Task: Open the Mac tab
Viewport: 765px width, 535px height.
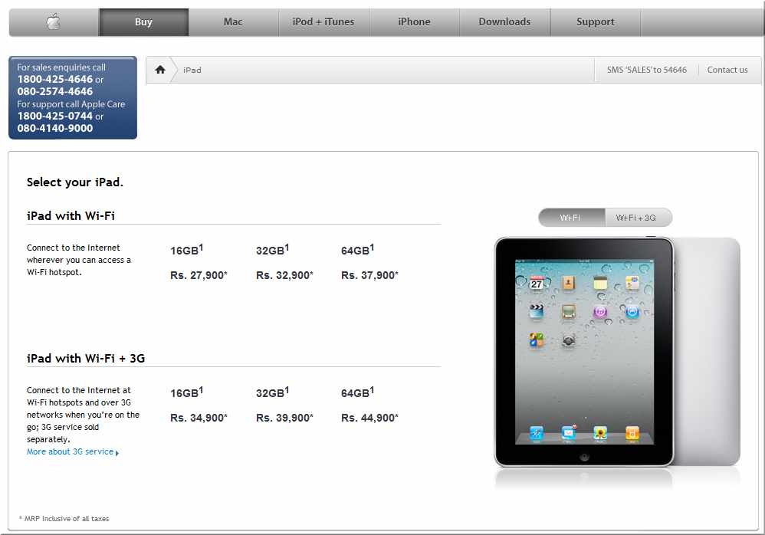Action: [233, 22]
